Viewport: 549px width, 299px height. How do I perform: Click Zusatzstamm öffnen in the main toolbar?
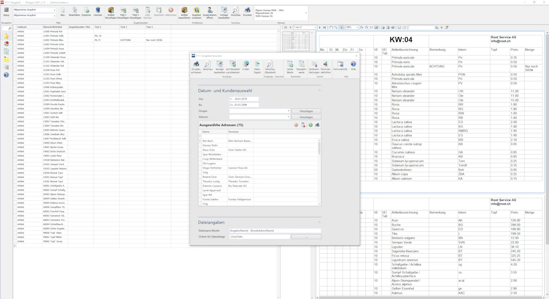pos(210,13)
